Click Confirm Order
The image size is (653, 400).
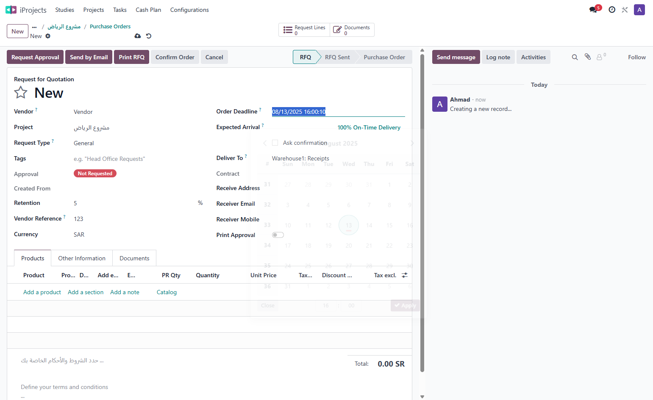click(175, 57)
